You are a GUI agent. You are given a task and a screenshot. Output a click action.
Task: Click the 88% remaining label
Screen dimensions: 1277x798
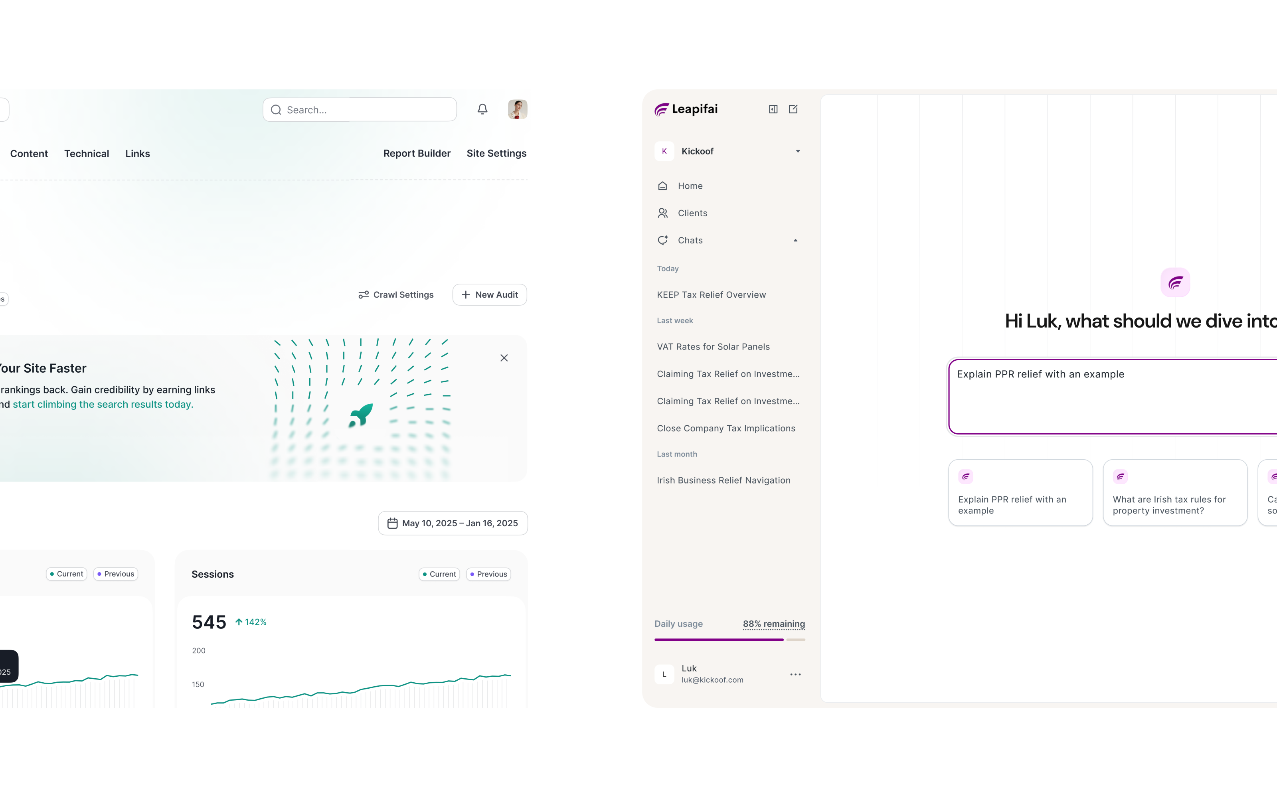coord(774,624)
